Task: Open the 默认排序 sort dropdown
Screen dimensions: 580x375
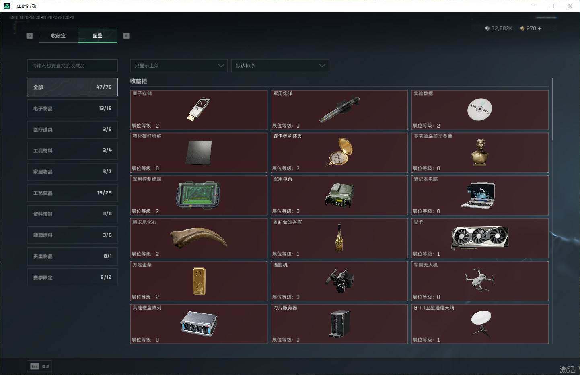Action: click(280, 66)
